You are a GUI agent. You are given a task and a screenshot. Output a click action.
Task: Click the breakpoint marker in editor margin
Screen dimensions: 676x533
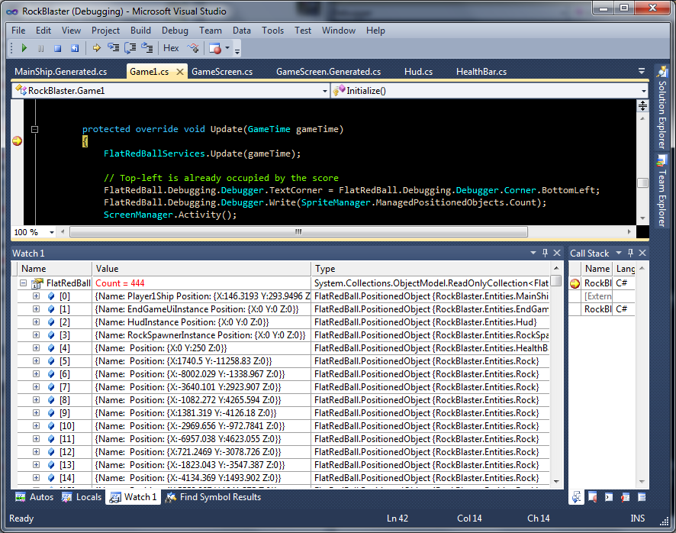click(17, 141)
